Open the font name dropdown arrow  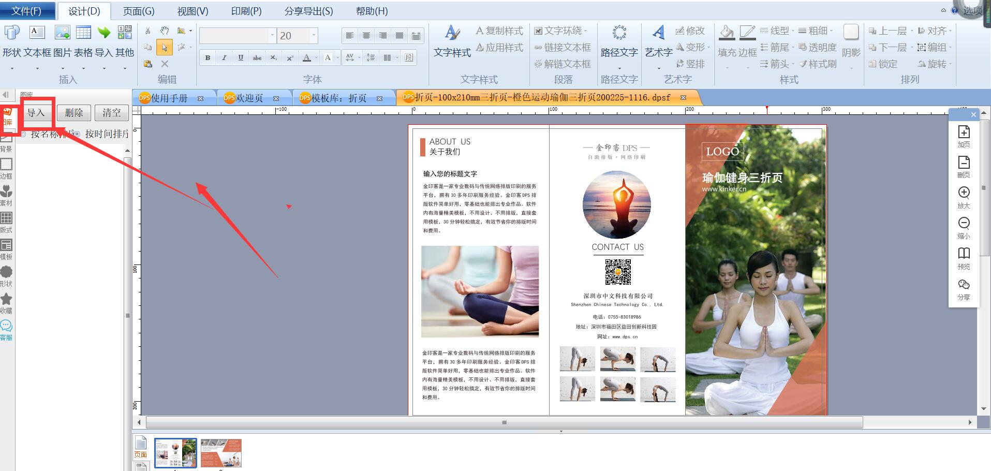click(272, 36)
